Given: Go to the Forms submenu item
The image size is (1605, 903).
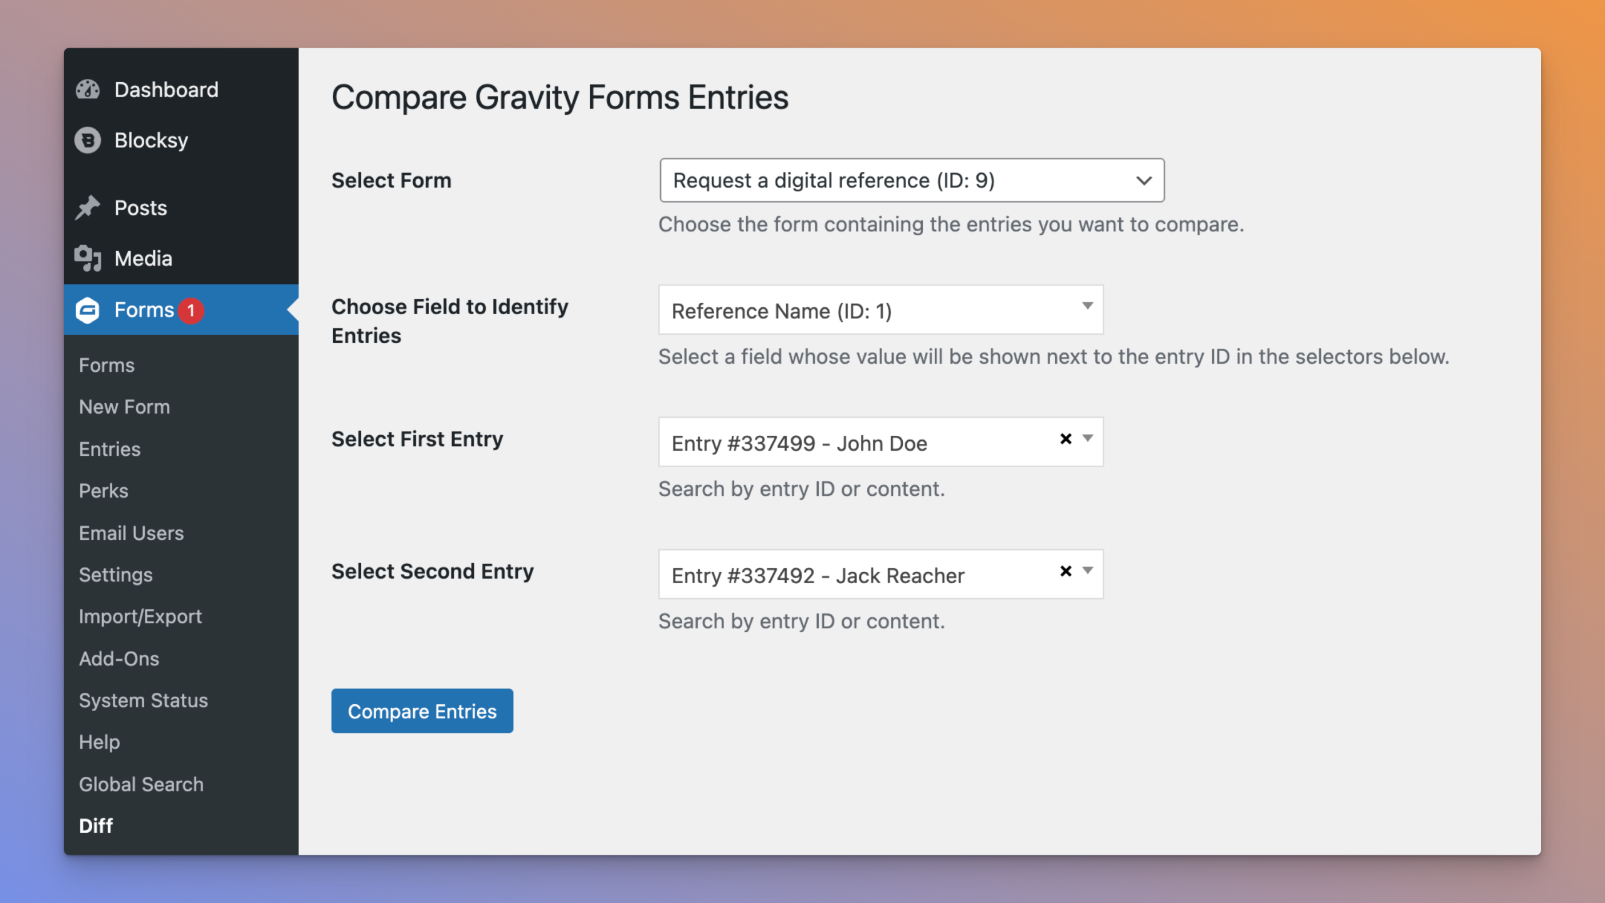Looking at the screenshot, I should [x=107, y=366].
